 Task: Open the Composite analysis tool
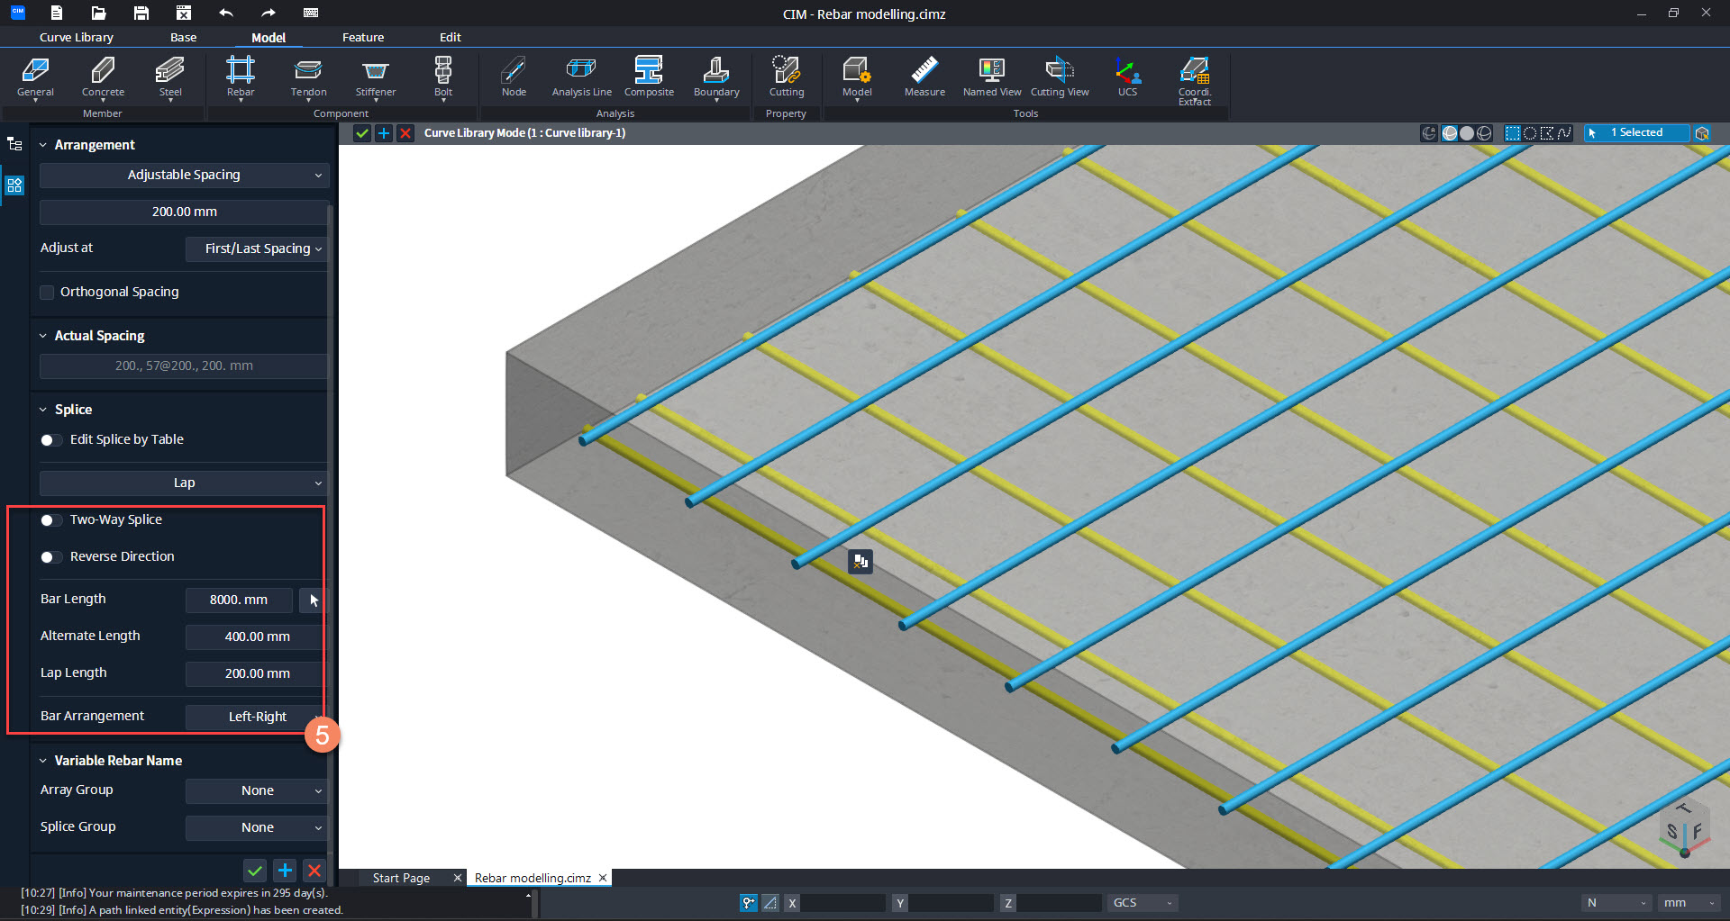[649, 77]
